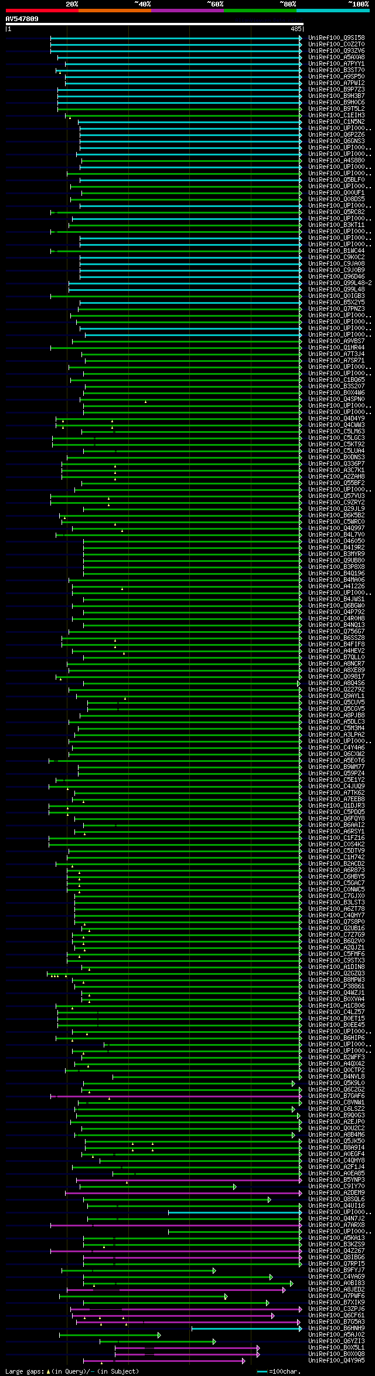Select label UniRef100_C3ZPJ6

(336, 1309)
